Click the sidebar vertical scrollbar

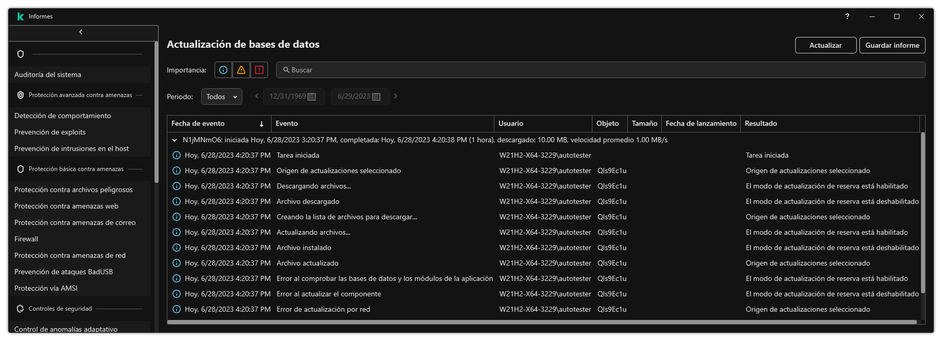coord(156,112)
